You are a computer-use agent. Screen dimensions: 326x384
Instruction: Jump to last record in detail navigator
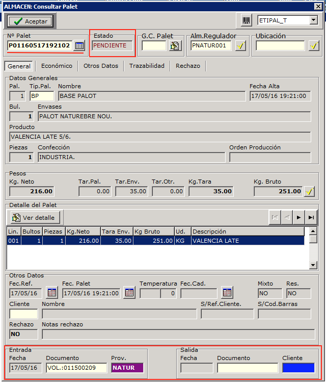point(311,217)
